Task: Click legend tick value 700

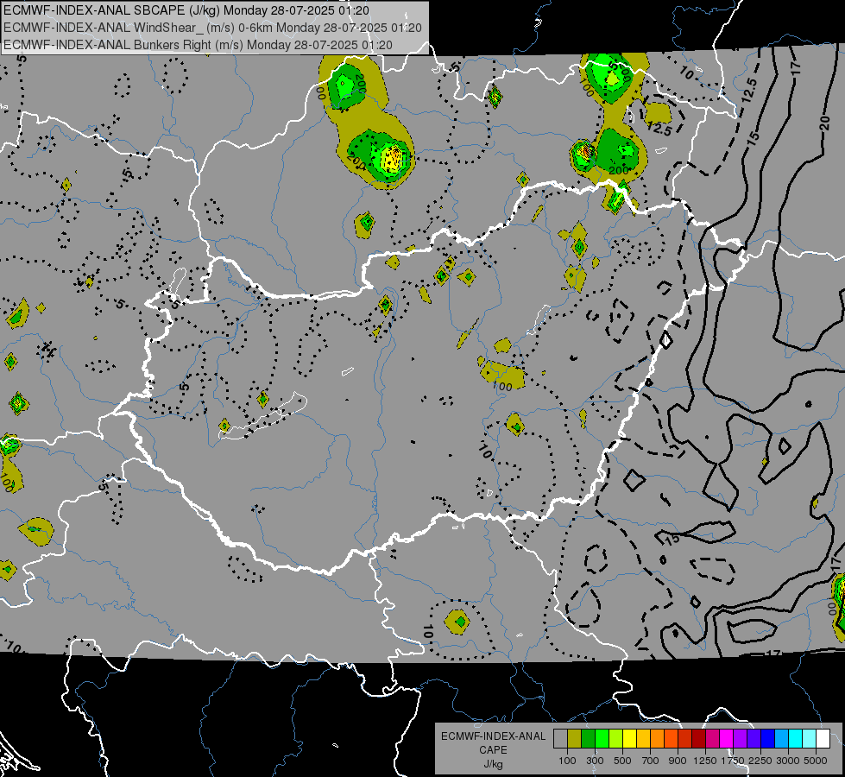Action: click(x=651, y=761)
